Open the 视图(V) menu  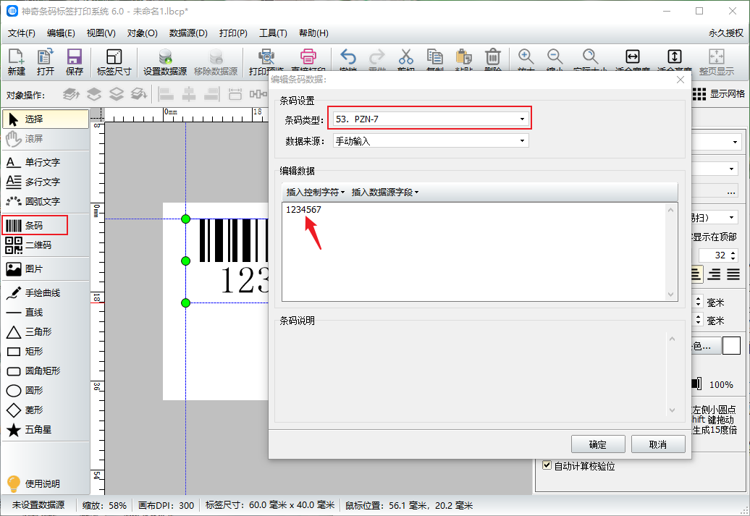pyautogui.click(x=101, y=33)
